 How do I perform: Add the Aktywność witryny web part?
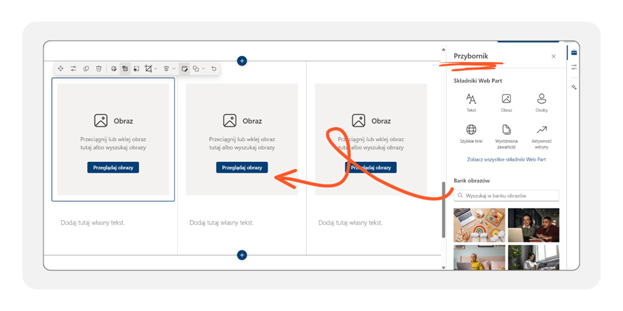pyautogui.click(x=541, y=136)
